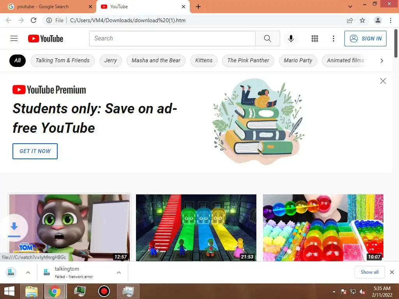Select the Jerry filter chip

[x=110, y=60]
